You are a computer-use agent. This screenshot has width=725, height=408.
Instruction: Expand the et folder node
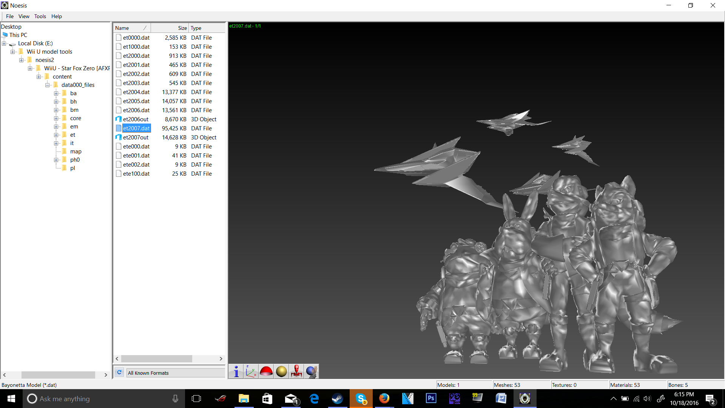[x=56, y=135]
